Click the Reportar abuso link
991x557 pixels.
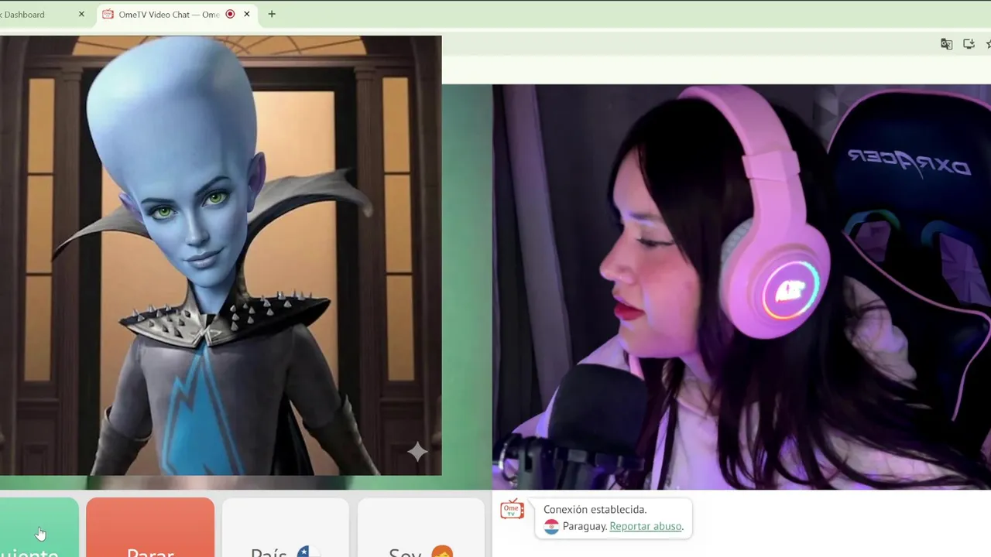pos(646,526)
